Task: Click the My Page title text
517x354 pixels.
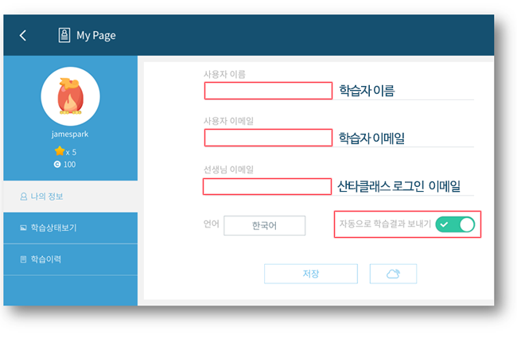Action: pyautogui.click(x=96, y=36)
